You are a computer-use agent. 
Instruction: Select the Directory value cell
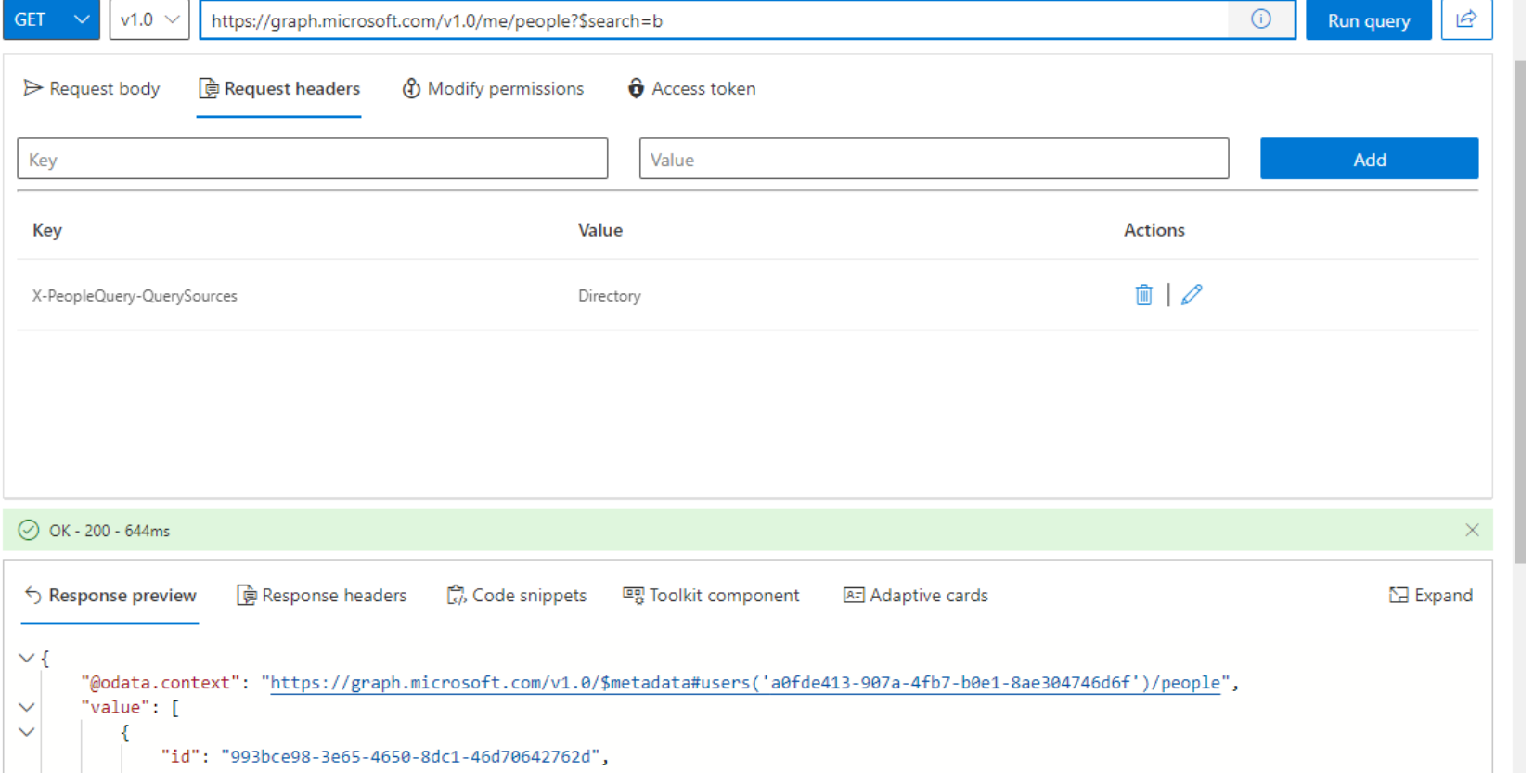[x=609, y=296]
